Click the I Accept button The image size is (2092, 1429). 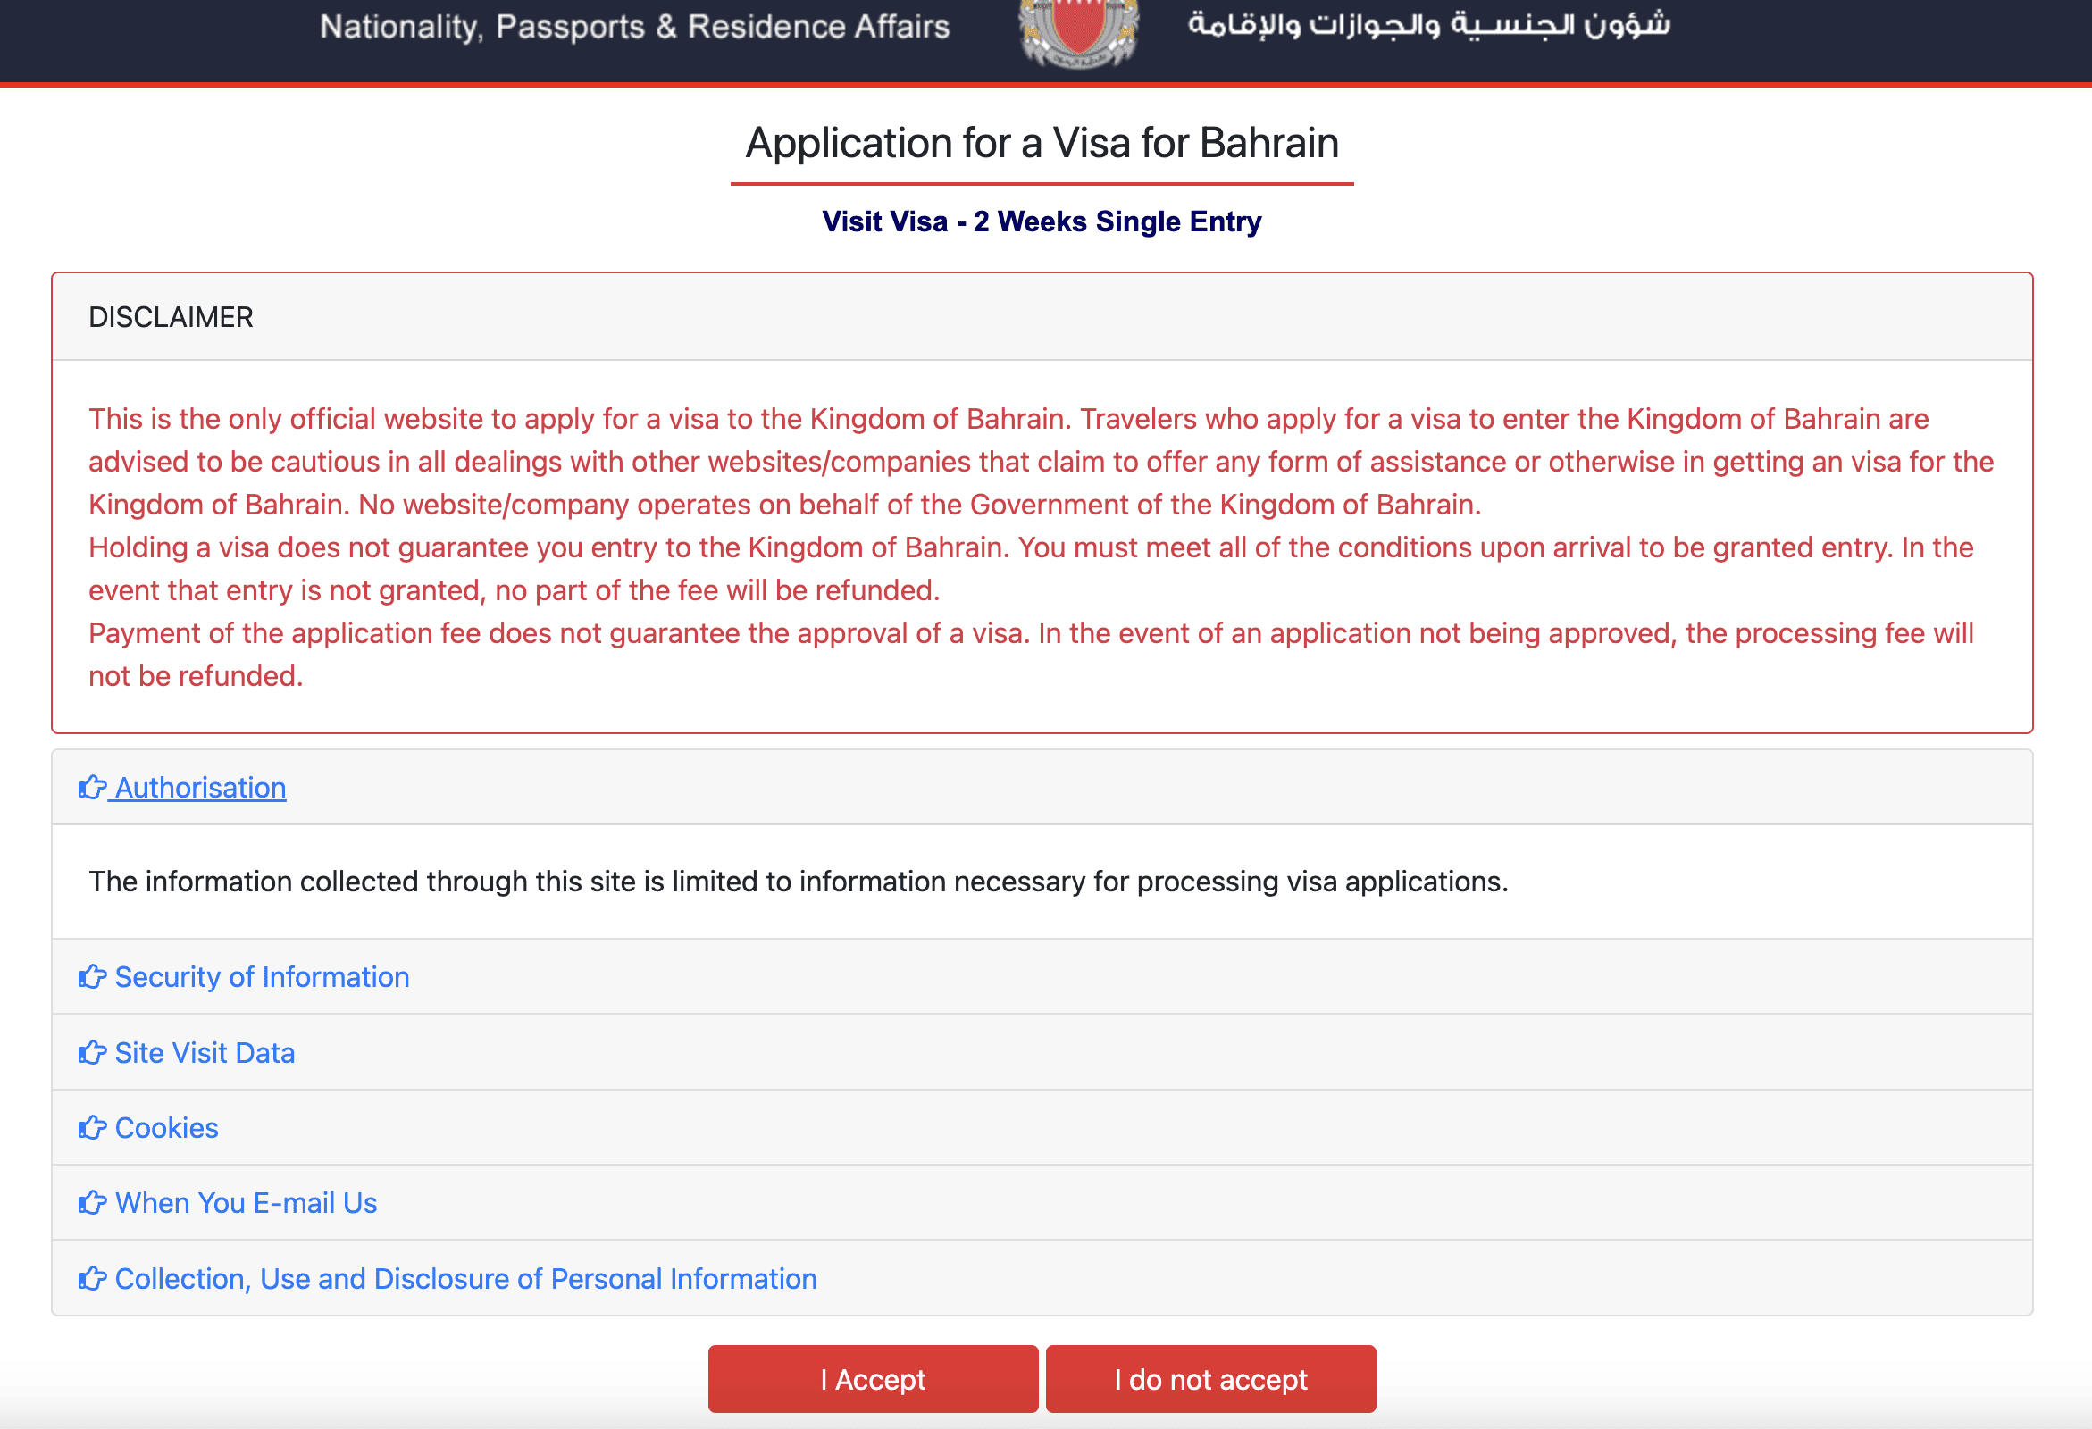click(x=873, y=1379)
